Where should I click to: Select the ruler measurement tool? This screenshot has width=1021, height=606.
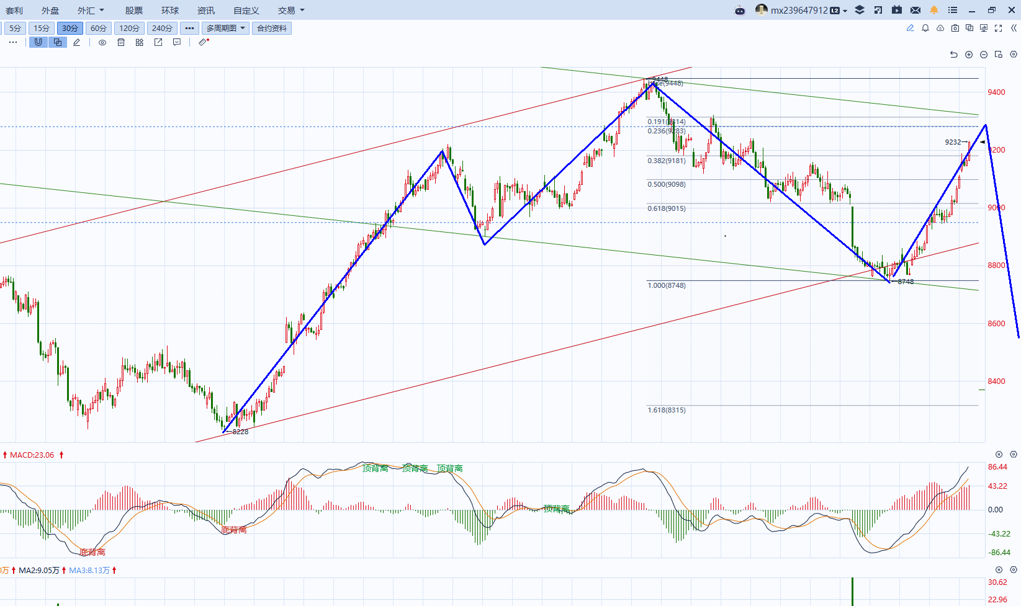[x=203, y=42]
